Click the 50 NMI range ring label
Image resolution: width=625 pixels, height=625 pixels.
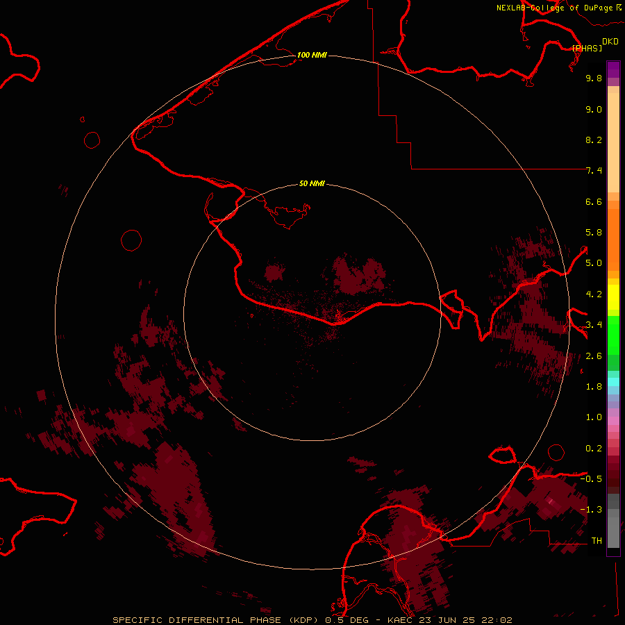[x=312, y=183]
